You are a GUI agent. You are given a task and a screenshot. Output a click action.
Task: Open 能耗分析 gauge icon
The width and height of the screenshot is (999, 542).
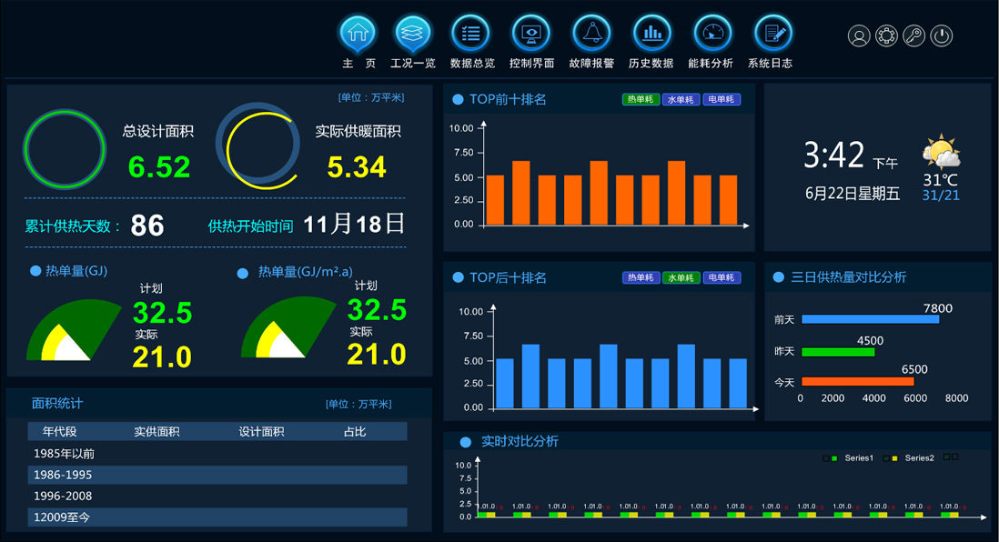point(711,34)
